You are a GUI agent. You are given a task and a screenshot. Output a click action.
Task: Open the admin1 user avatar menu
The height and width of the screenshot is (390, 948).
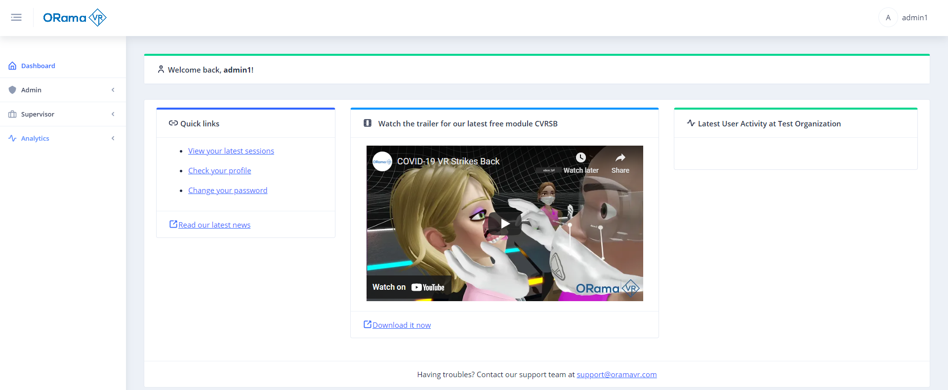(x=888, y=18)
